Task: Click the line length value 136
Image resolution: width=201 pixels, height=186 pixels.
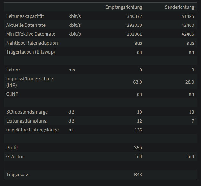Action: [138, 130]
